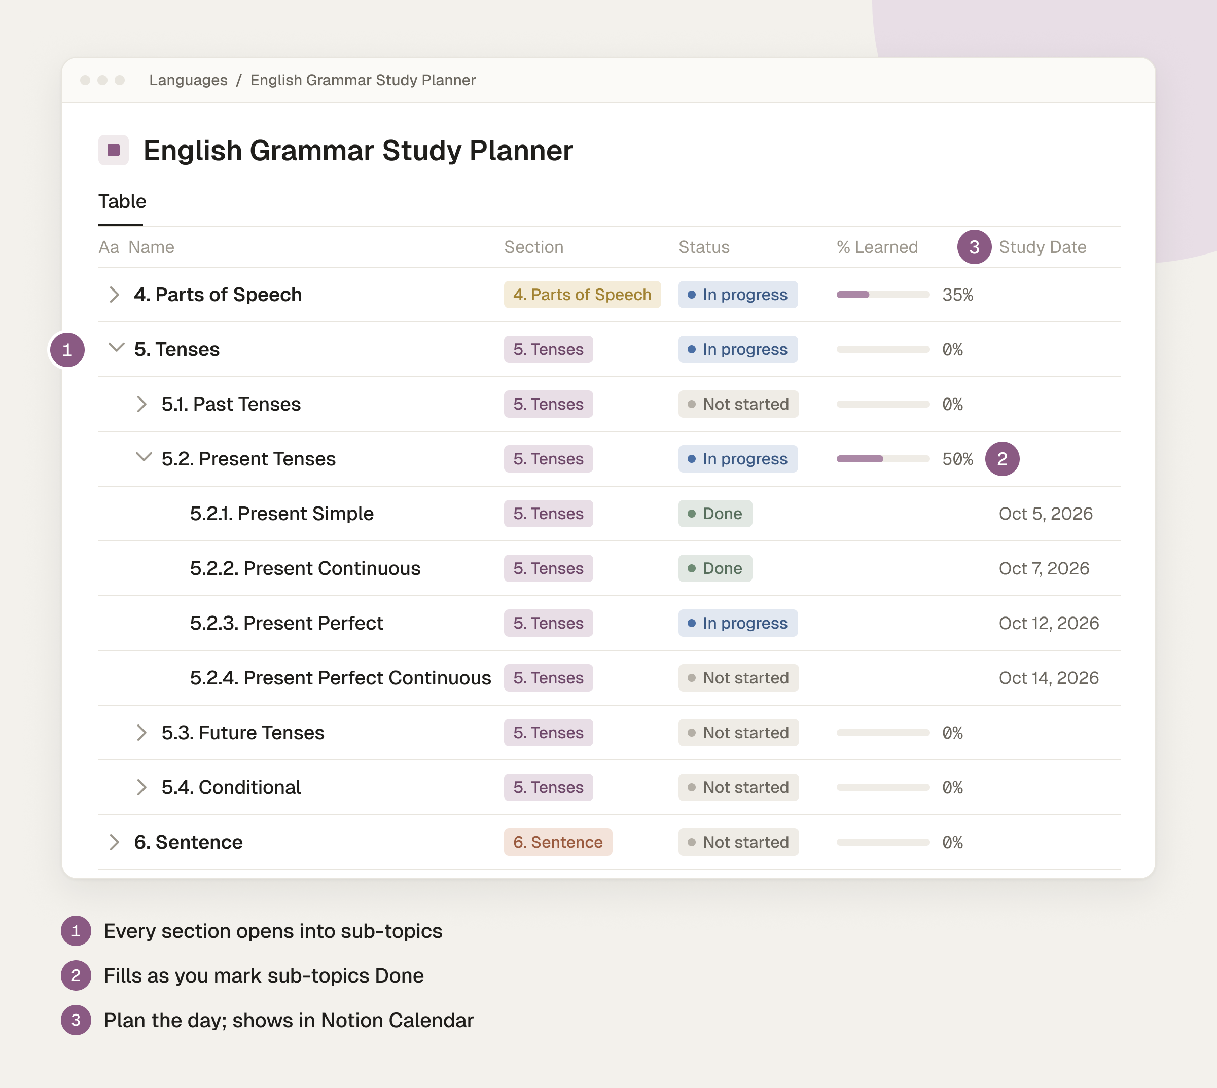1217x1088 pixels.
Task: Click the In progress status for 5.2.3. Present Perfect
Action: point(738,623)
